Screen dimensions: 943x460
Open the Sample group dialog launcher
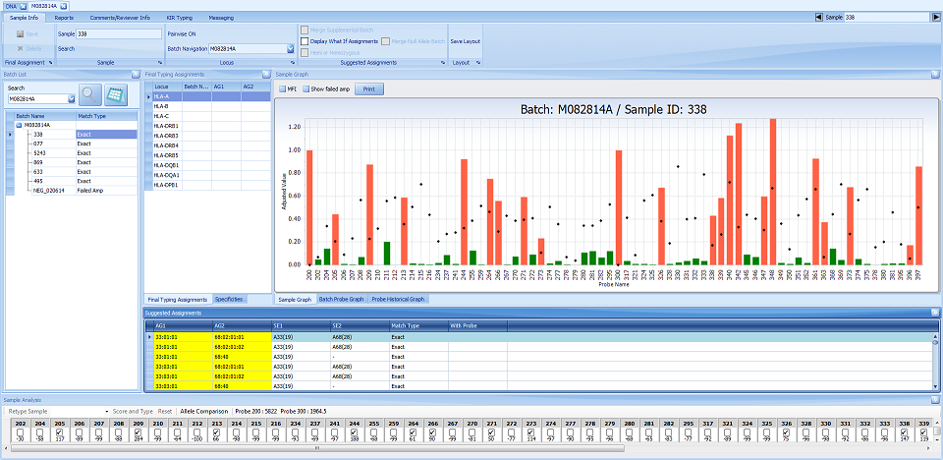click(159, 63)
